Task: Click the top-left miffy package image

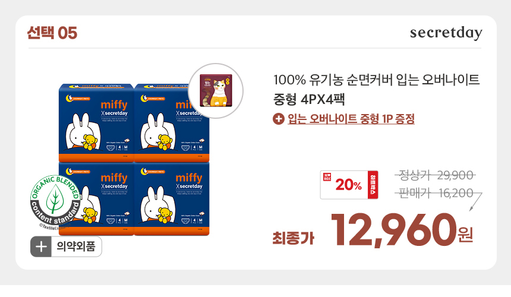Action: 96,123
